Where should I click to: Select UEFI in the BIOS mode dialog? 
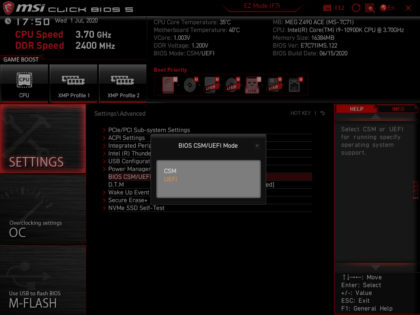point(171,179)
